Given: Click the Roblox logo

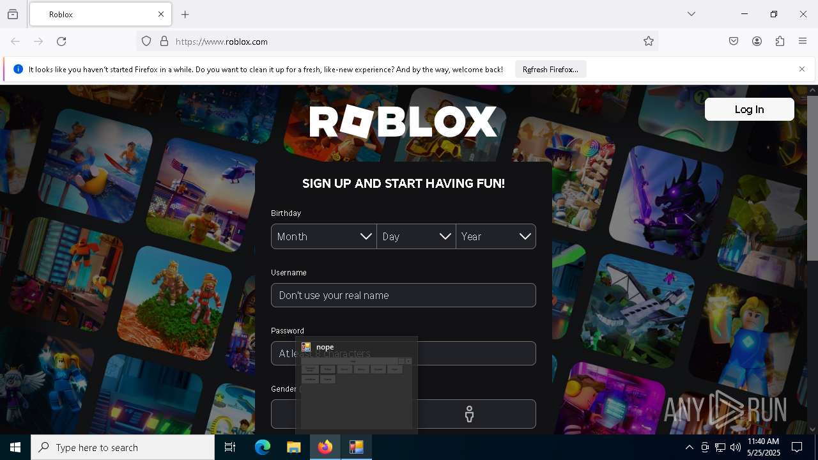Looking at the screenshot, I should pos(403,122).
